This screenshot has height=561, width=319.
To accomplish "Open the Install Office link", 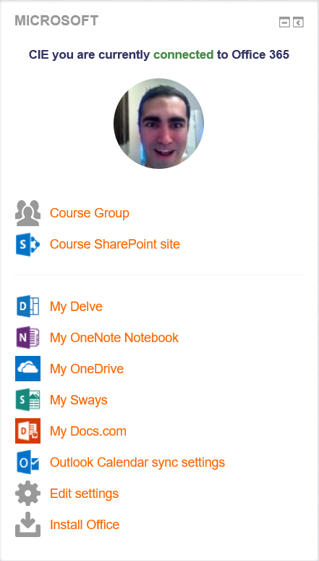I will [x=85, y=525].
